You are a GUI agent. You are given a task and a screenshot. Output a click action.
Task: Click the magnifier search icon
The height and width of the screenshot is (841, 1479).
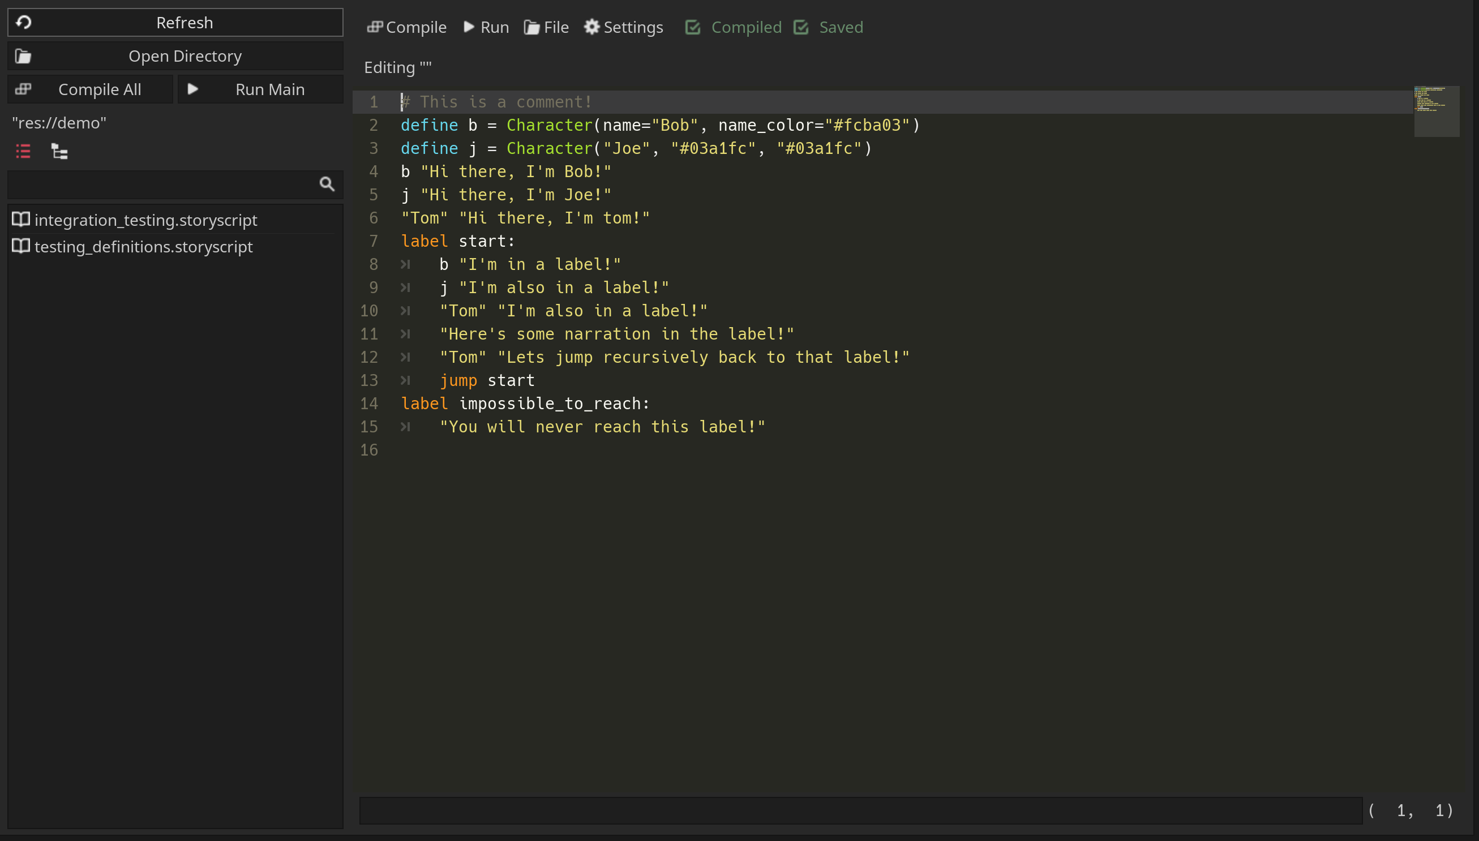pyautogui.click(x=327, y=184)
